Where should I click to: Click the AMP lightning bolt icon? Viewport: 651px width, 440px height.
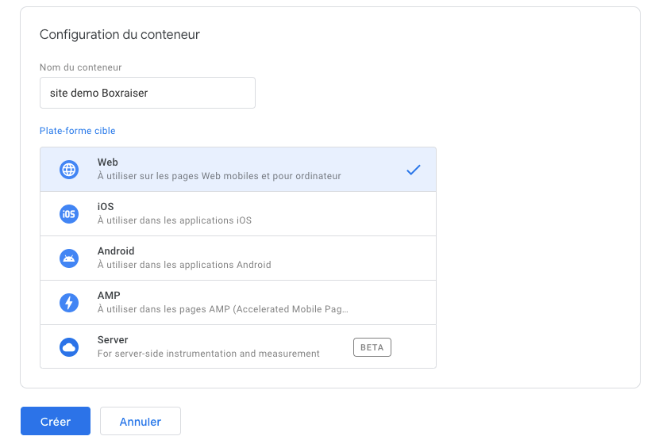point(69,303)
